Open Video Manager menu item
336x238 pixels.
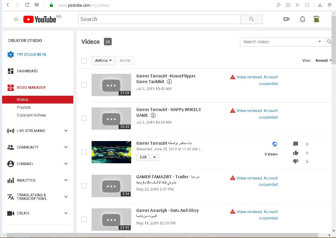tap(31, 88)
